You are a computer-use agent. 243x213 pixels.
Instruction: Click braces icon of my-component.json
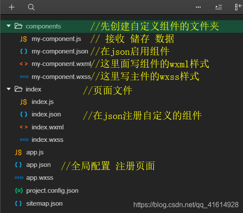24,51
